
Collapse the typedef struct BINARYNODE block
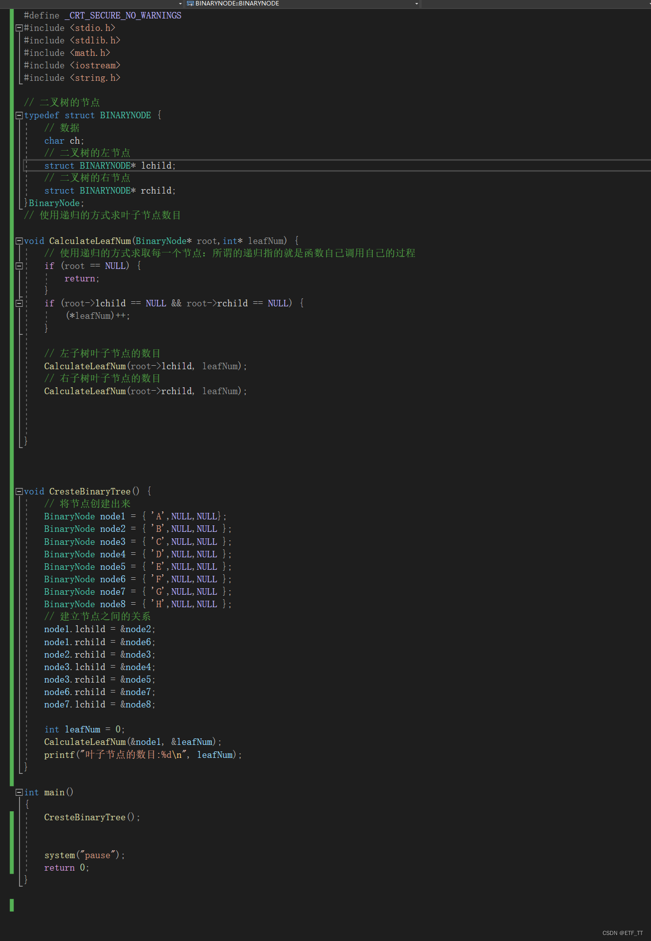tap(19, 115)
